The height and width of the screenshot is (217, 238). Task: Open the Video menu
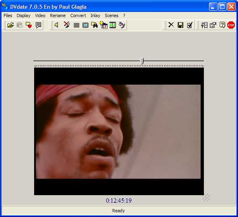[x=40, y=15]
